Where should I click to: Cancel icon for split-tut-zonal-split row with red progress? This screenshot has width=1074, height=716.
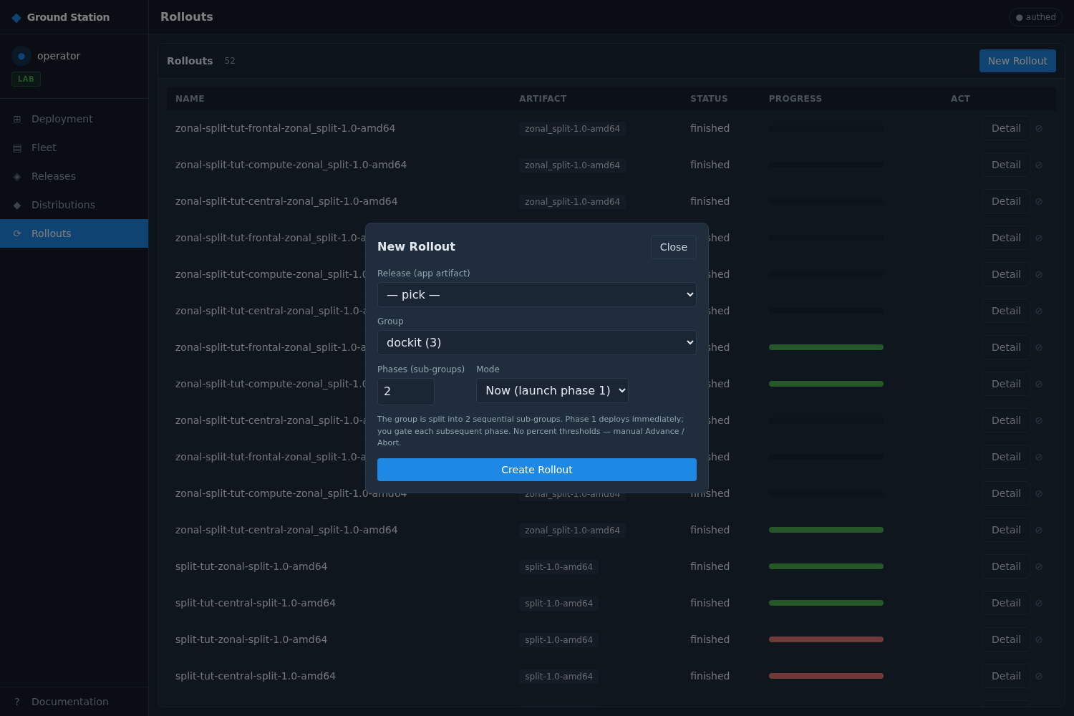pyautogui.click(x=1039, y=639)
